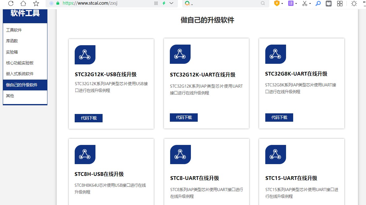
Task: Click the STC15-UART card icon
Action: click(276, 155)
